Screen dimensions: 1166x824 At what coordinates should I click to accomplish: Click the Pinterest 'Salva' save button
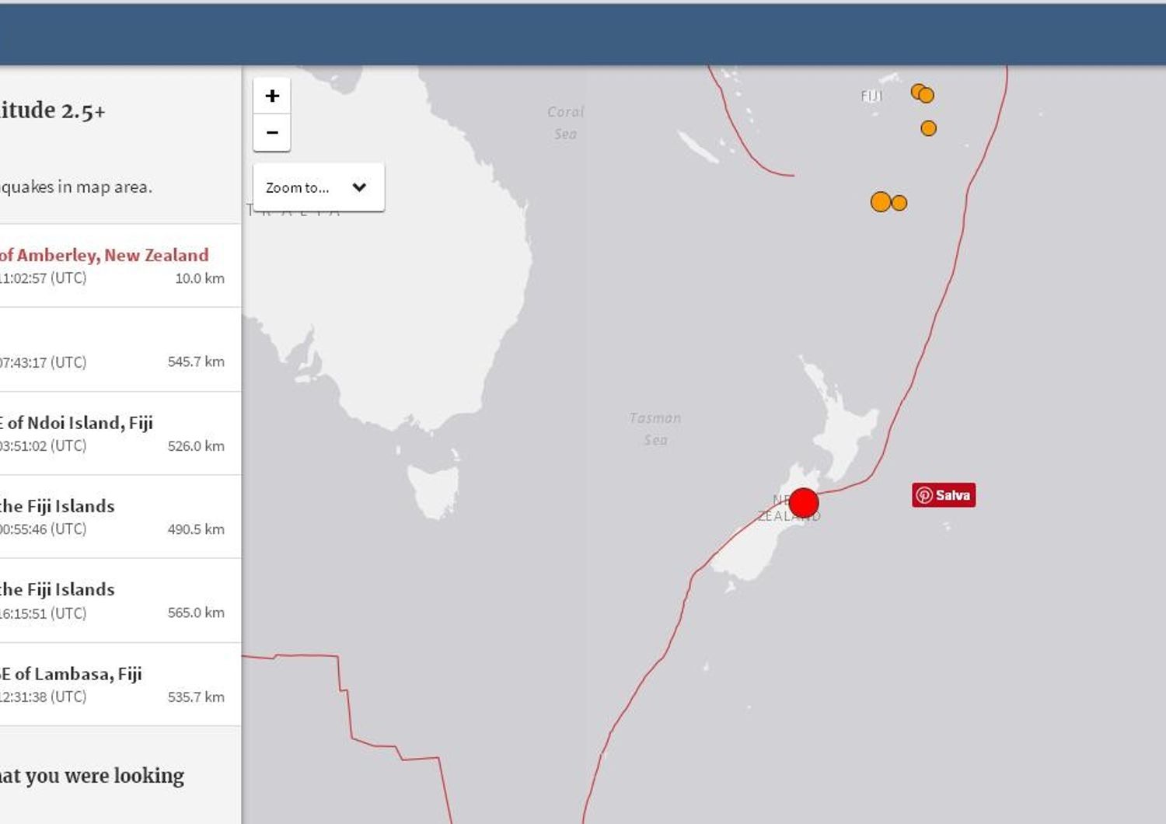[944, 495]
